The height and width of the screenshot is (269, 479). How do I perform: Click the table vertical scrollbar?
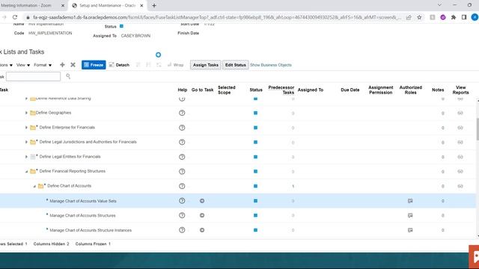[x=477, y=129]
